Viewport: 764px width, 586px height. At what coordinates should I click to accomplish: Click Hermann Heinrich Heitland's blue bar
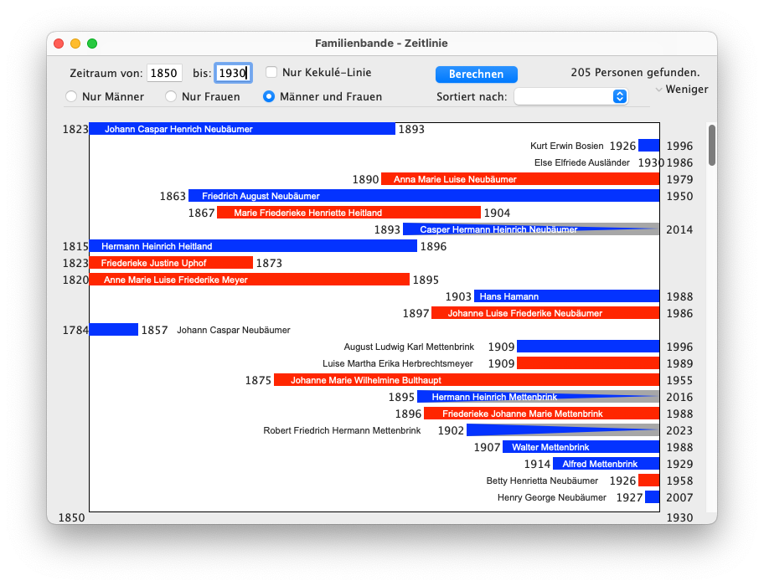(253, 246)
